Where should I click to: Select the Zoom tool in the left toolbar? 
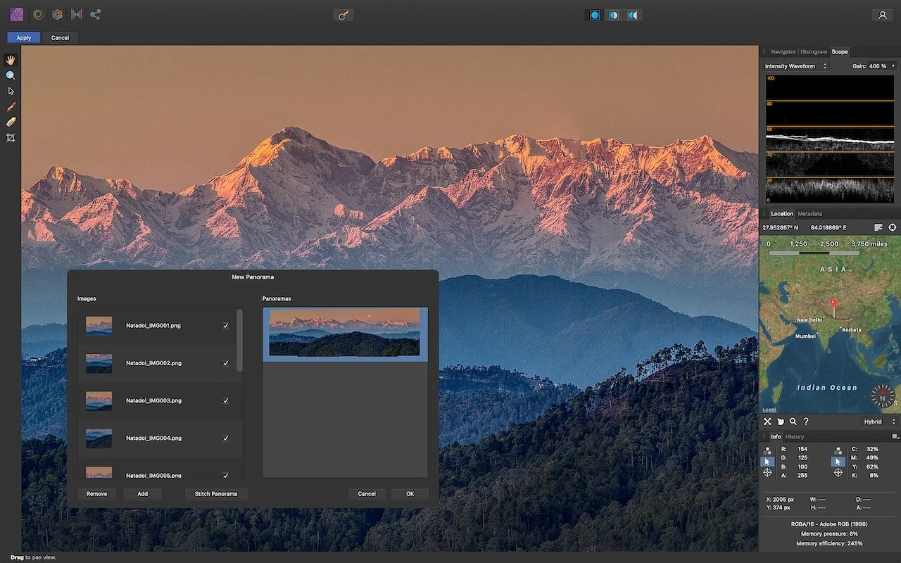[x=11, y=75]
